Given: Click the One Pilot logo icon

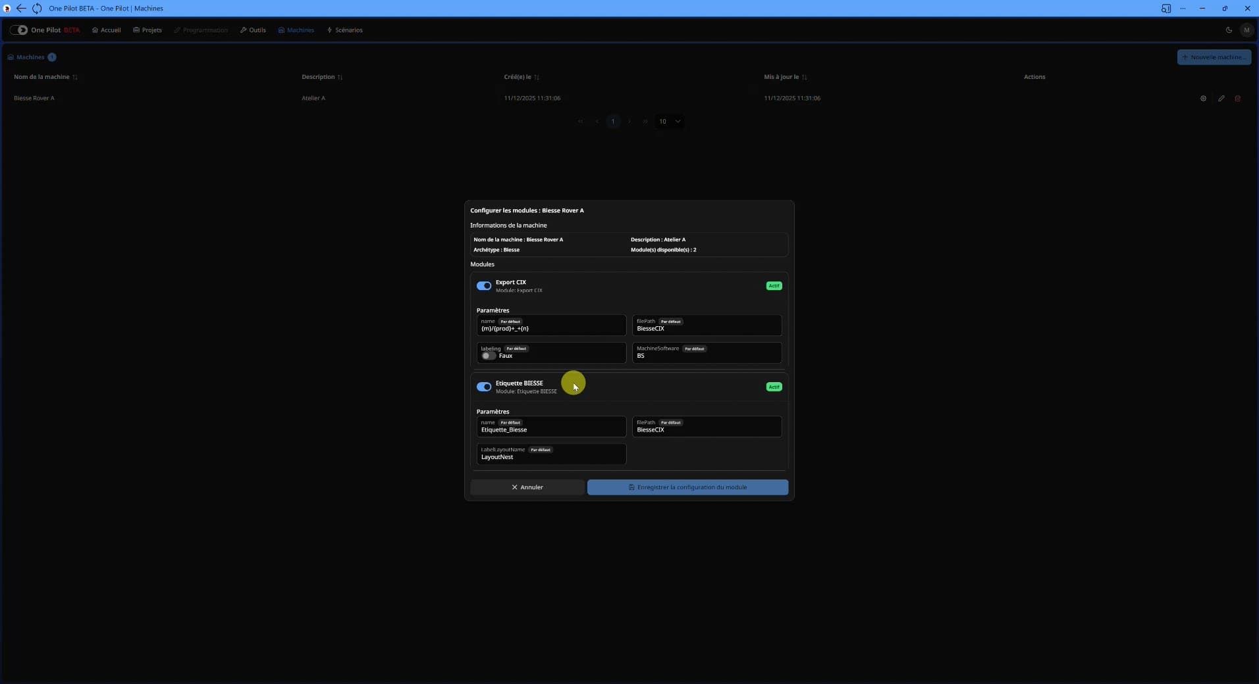Looking at the screenshot, I should pos(19,30).
